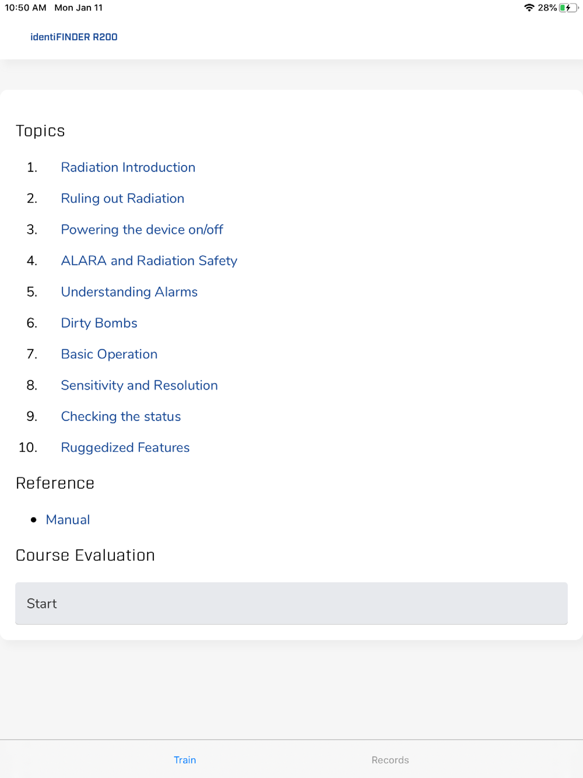The height and width of the screenshot is (778, 583).
Task: Open Ruling out Radiation topic
Action: coord(122,198)
